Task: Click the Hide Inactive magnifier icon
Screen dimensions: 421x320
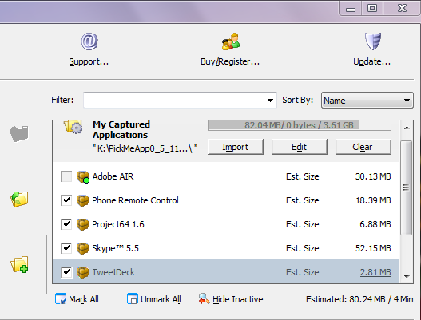Action: 204,298
